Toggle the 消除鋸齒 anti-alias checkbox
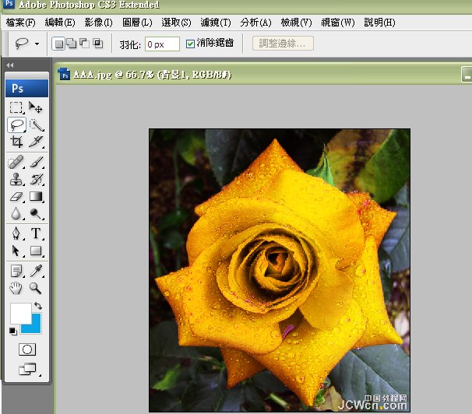Screen dimensions: 472x414 [191, 43]
